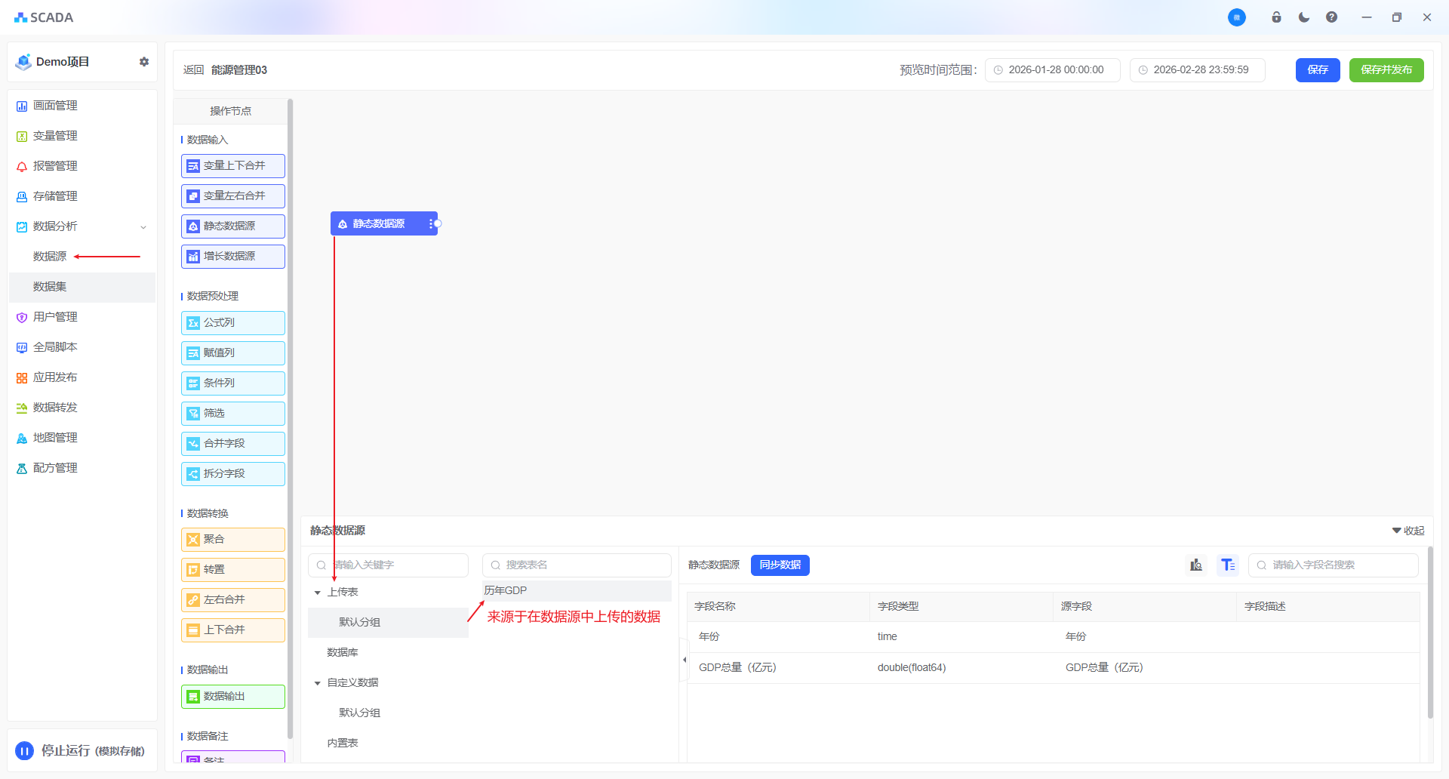Click the project settings gear icon
1449x779 pixels.
pos(144,62)
